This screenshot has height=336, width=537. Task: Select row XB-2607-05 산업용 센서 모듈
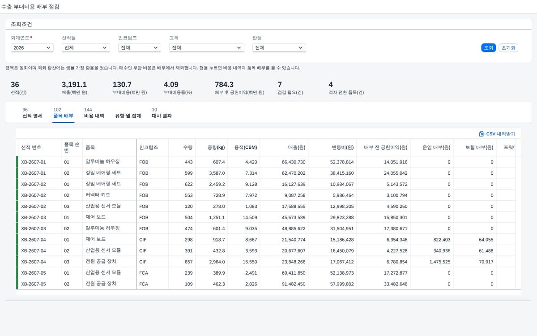click(x=268, y=273)
